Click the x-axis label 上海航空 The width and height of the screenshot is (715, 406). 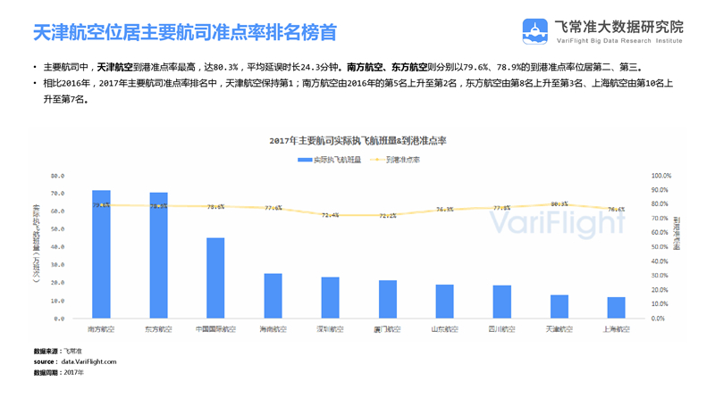click(x=617, y=329)
